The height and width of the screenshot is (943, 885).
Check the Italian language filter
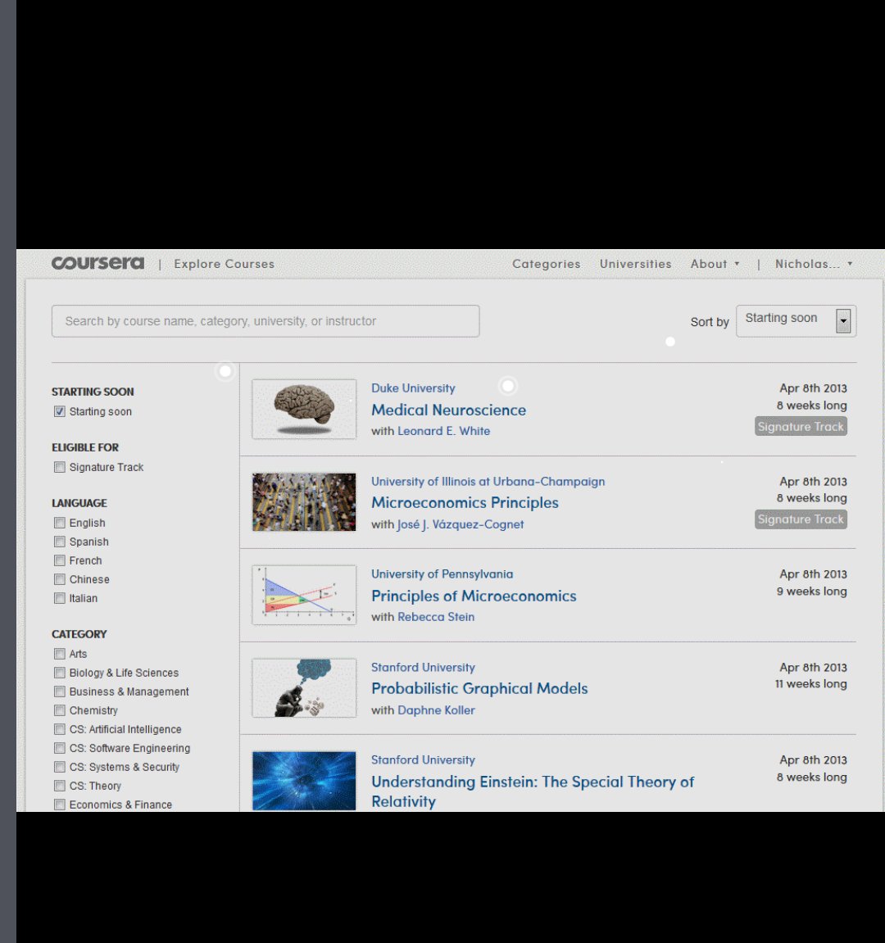[60, 598]
